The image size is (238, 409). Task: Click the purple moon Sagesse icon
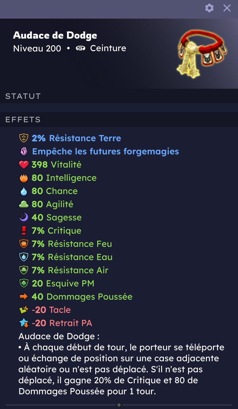coord(24,217)
